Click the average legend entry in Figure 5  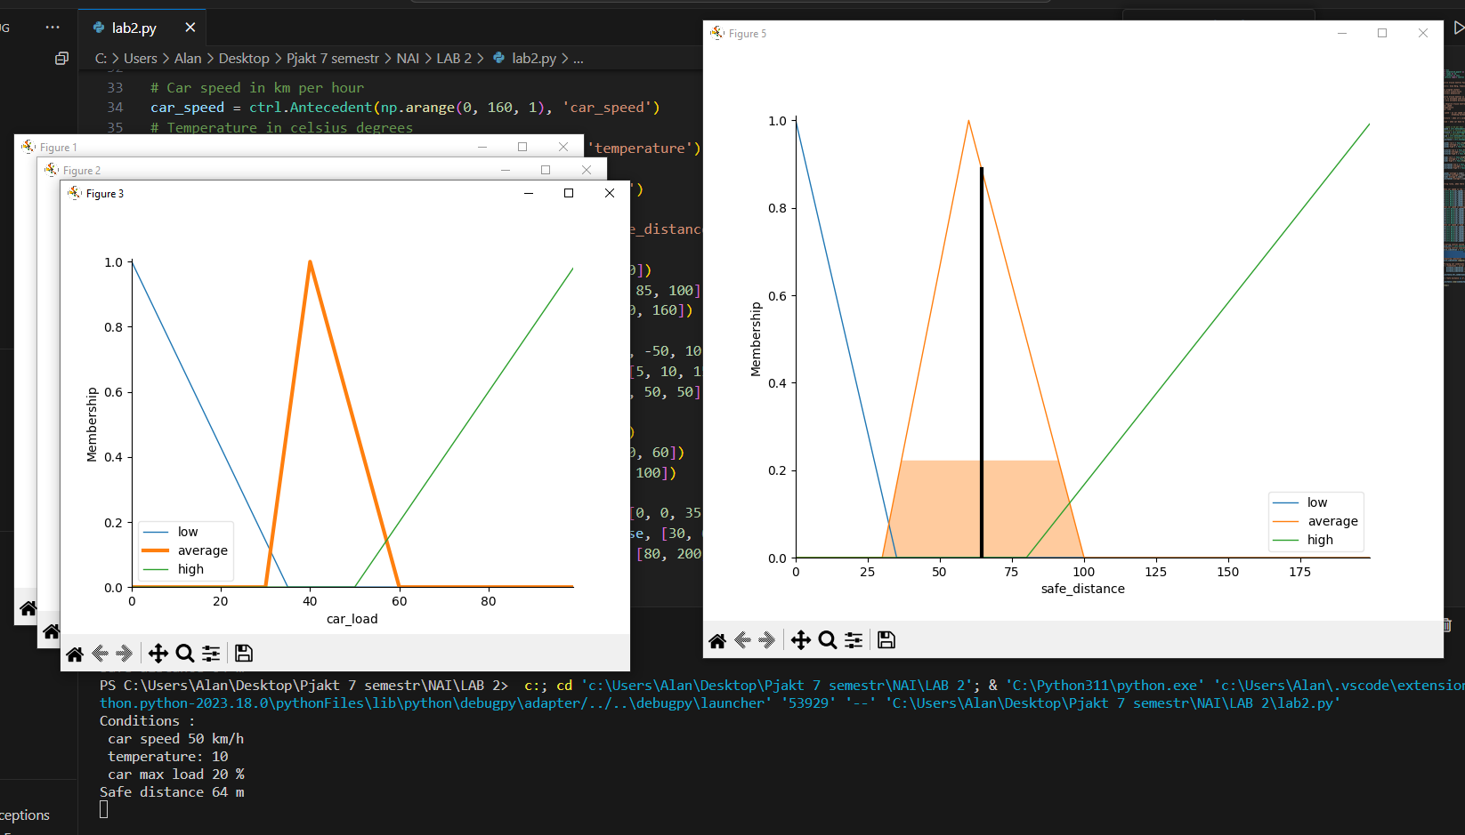pos(1332,521)
